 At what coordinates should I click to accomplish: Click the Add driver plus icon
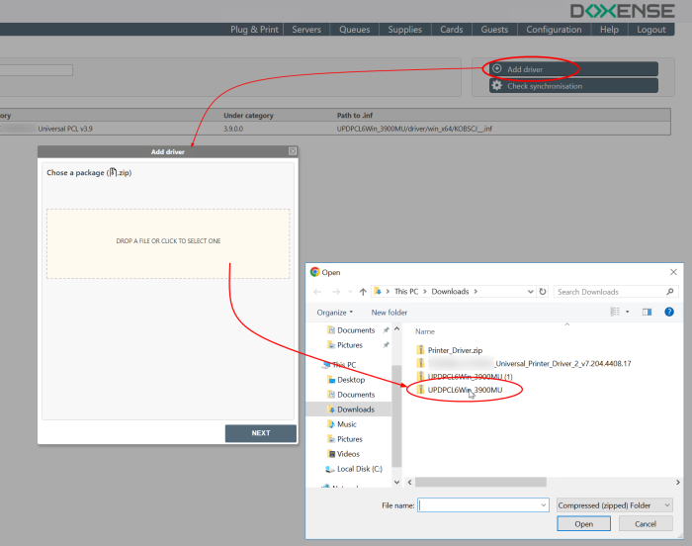497,69
